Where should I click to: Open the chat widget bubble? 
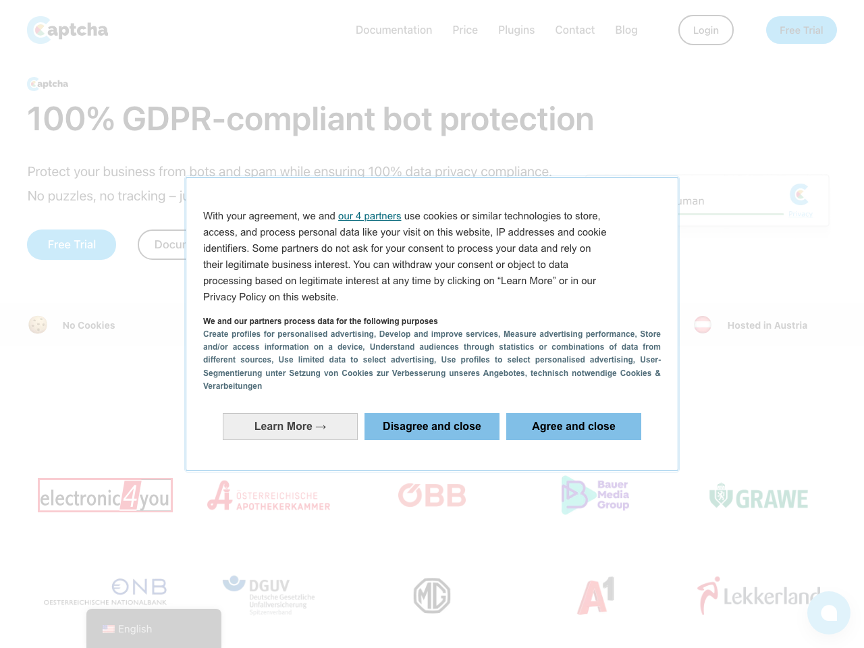click(x=828, y=613)
